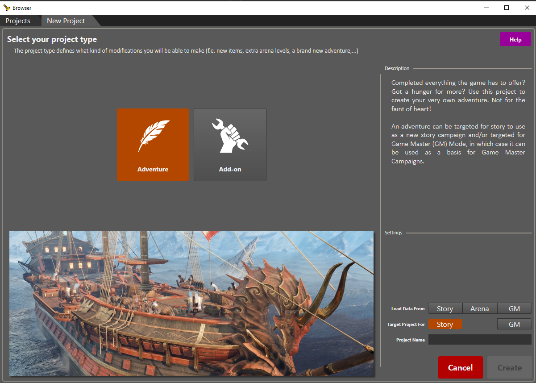Click the 'Select your project type' heading

52,39
